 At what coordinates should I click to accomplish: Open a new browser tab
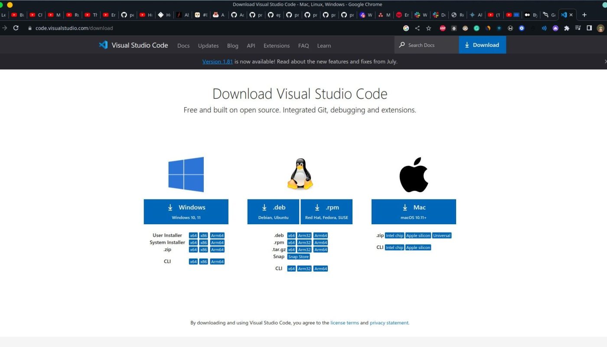point(584,15)
